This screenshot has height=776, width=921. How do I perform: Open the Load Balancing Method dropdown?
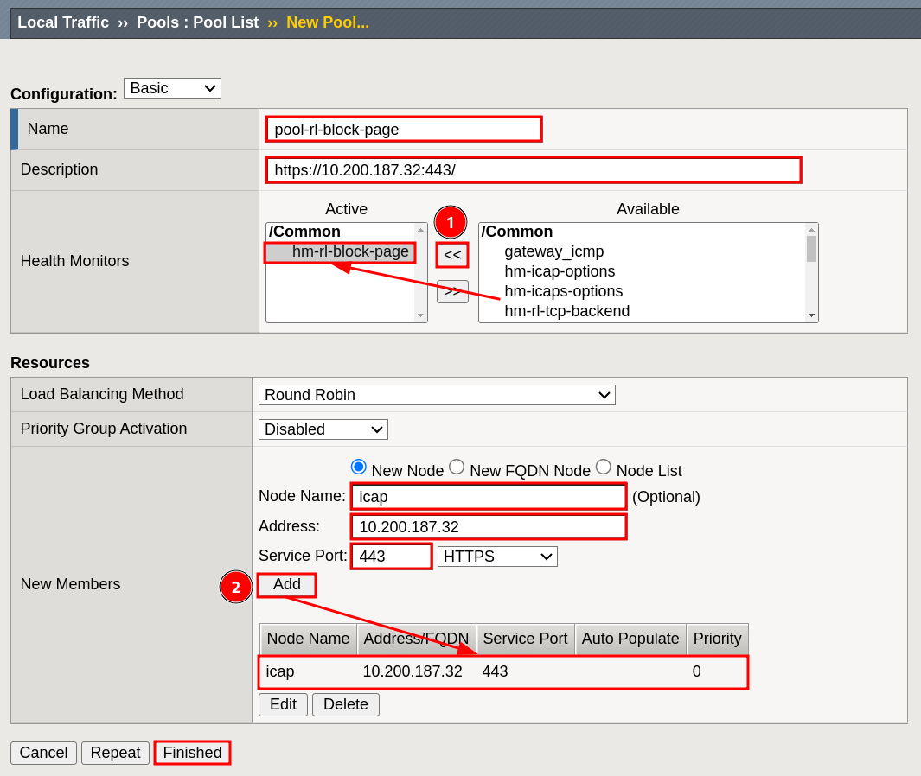[x=437, y=395]
